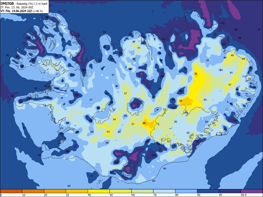Pick the 50–60 pale yellow legend swatch
Image resolution: width=263 pixels, height=197 pixels.
pos(121,191)
